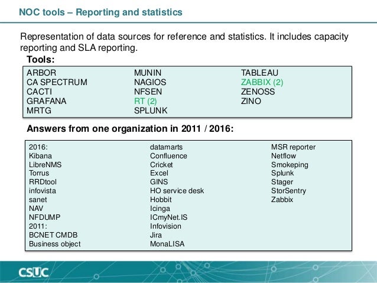Select Confluence in the list
Viewport: 377px width, 283px height.
tap(168, 156)
